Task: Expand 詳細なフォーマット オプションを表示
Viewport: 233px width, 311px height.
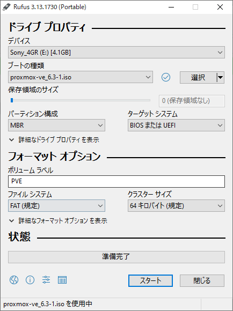Action: 58,221
